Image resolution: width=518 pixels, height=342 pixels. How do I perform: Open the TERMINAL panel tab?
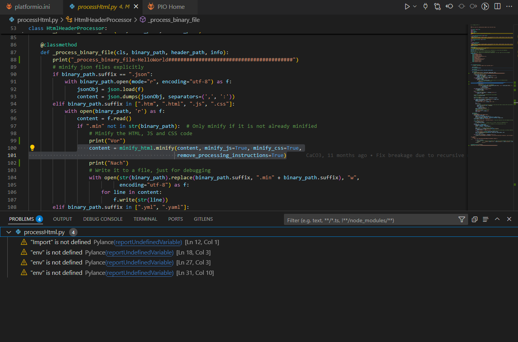point(145,219)
